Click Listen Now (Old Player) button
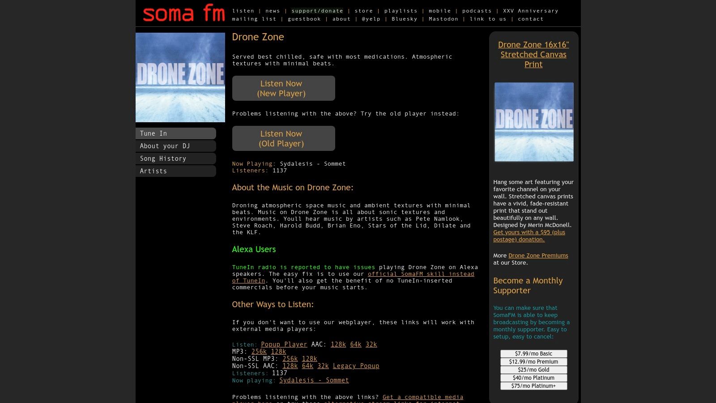 click(x=284, y=138)
